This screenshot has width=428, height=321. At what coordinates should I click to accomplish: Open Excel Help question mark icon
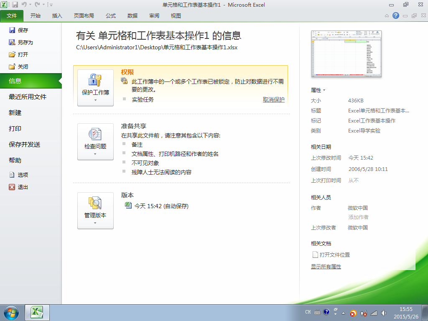point(396,15)
